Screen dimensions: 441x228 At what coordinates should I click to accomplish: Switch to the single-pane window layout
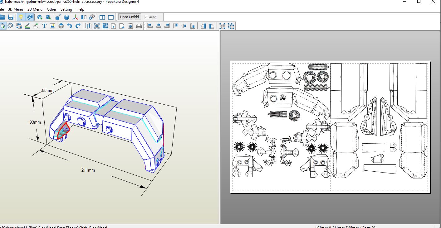[111, 17]
